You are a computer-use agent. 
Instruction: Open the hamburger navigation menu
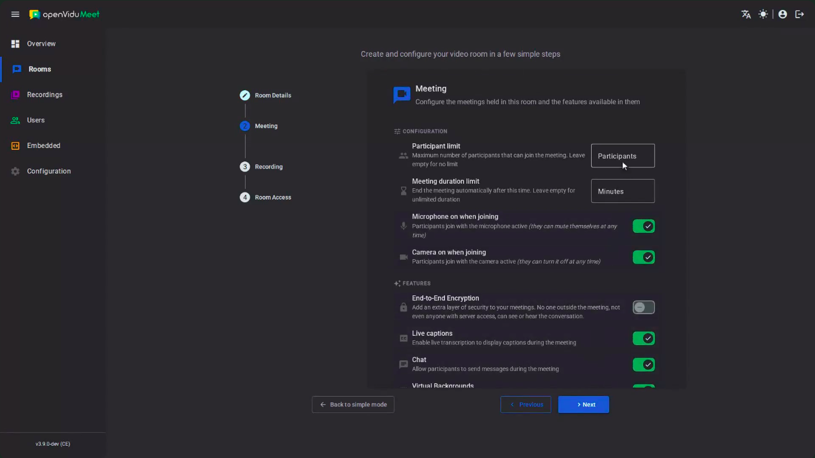pos(15,14)
